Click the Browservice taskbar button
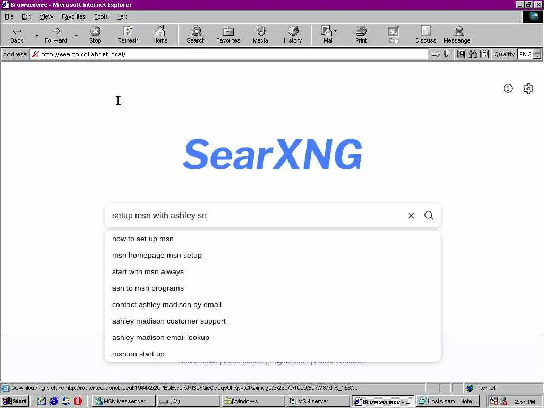Screen dimensions: 544x408 382,401
